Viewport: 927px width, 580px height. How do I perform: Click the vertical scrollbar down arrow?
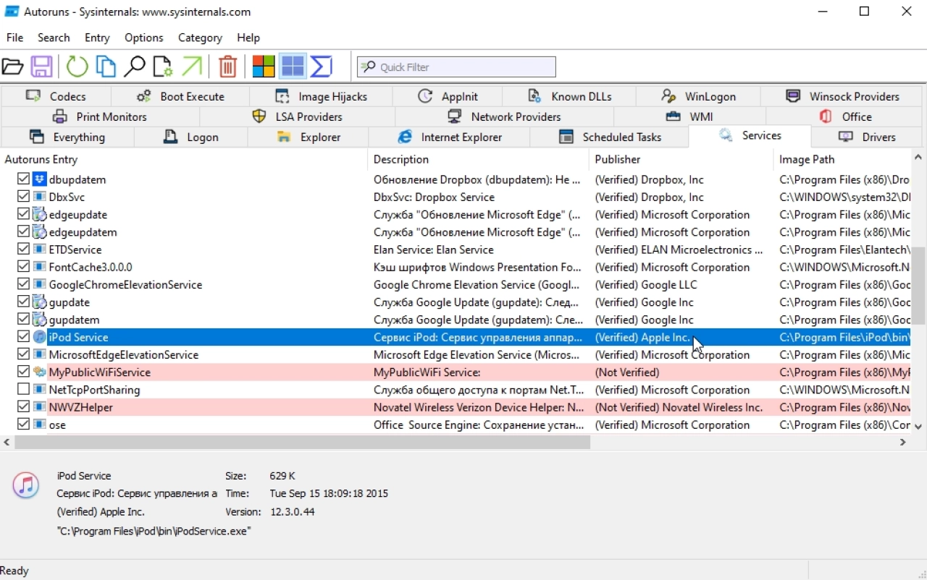(x=919, y=427)
